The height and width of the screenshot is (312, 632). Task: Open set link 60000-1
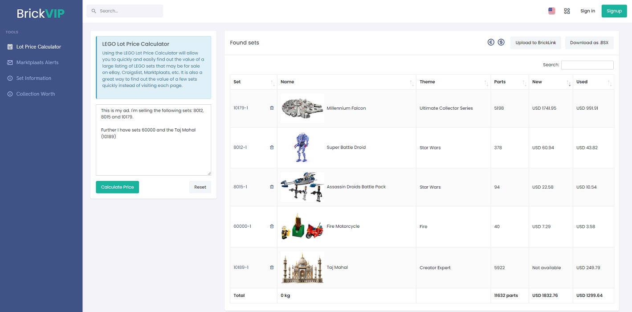(242, 226)
